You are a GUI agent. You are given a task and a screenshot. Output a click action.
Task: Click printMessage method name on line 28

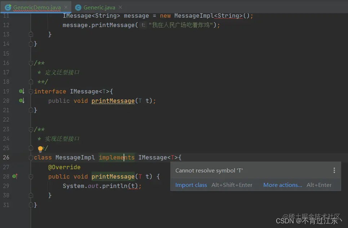[113, 176]
